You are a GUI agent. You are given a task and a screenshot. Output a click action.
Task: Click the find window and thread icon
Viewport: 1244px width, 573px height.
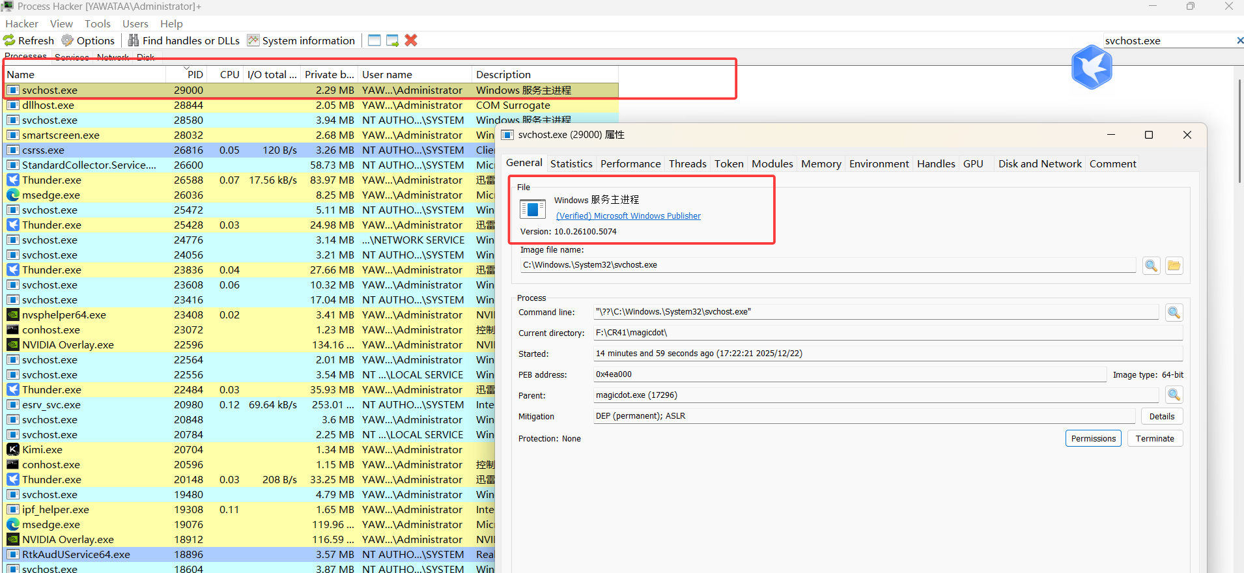pos(393,40)
